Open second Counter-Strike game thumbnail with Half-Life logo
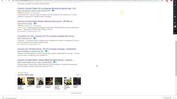177x99 pixels. (31, 81)
